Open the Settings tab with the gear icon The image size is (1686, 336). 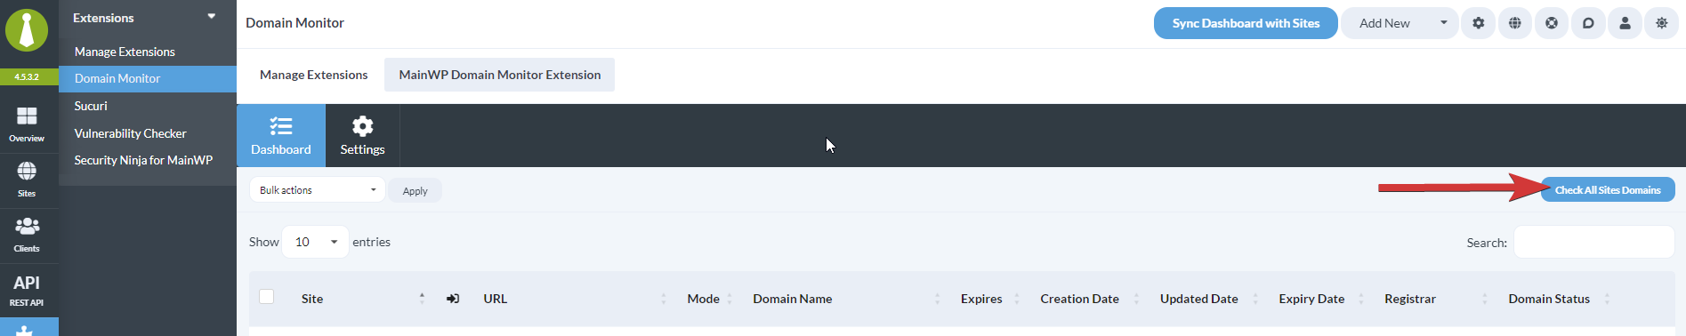362,135
